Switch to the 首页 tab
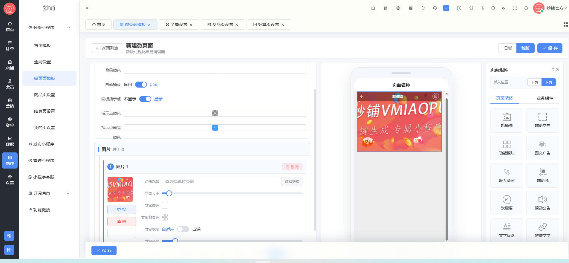 click(x=99, y=25)
